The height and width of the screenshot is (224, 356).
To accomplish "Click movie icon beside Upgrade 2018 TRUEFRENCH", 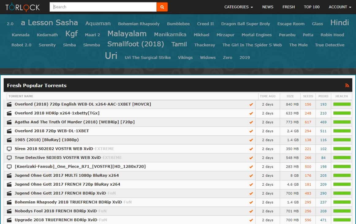I will coord(9,220).
